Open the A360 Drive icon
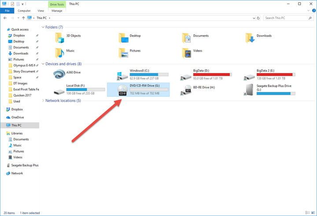Image resolution: width=317 pixels, height=216 pixels. click(x=59, y=75)
